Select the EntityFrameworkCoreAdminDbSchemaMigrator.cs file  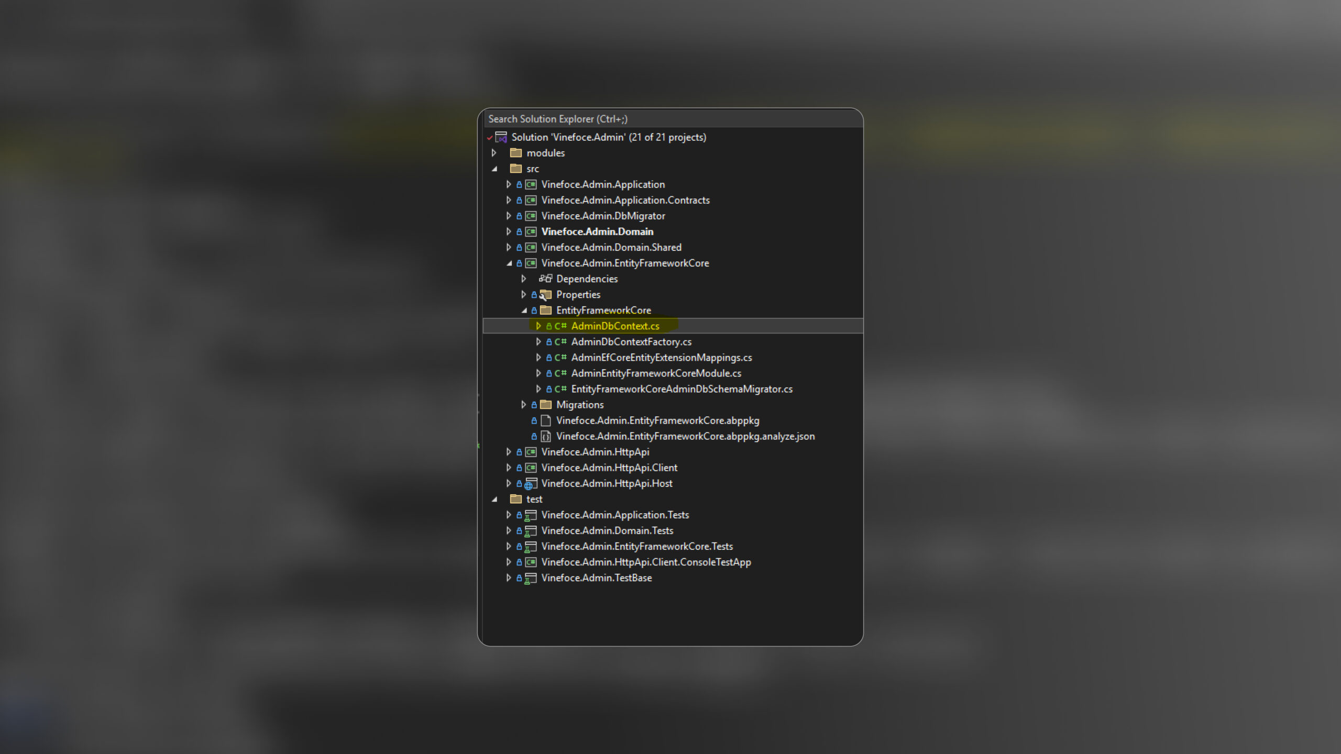(682, 389)
